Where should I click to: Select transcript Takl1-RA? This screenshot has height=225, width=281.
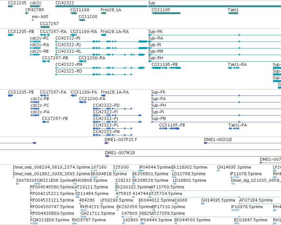(237, 65)
